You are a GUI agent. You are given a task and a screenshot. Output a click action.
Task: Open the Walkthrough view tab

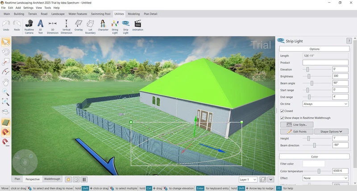coord(52,179)
